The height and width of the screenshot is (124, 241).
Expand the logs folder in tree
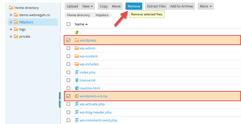(x=11, y=29)
